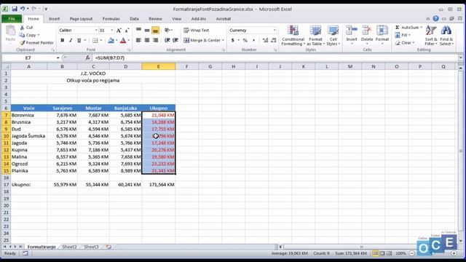The image size is (466, 262).
Task: Open the font name Calibri dropdown
Action: click(96, 31)
